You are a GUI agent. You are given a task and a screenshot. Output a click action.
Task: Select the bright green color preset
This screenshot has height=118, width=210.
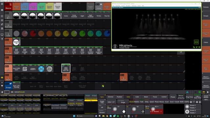(x=82, y=33)
